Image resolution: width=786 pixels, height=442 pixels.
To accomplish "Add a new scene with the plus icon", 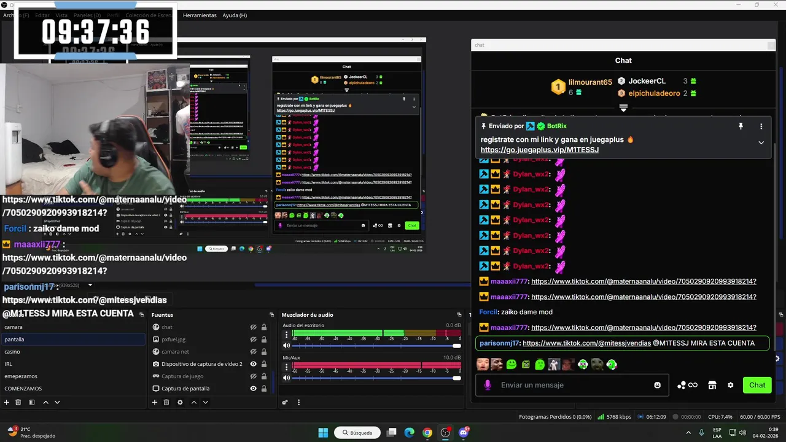I will point(7,402).
